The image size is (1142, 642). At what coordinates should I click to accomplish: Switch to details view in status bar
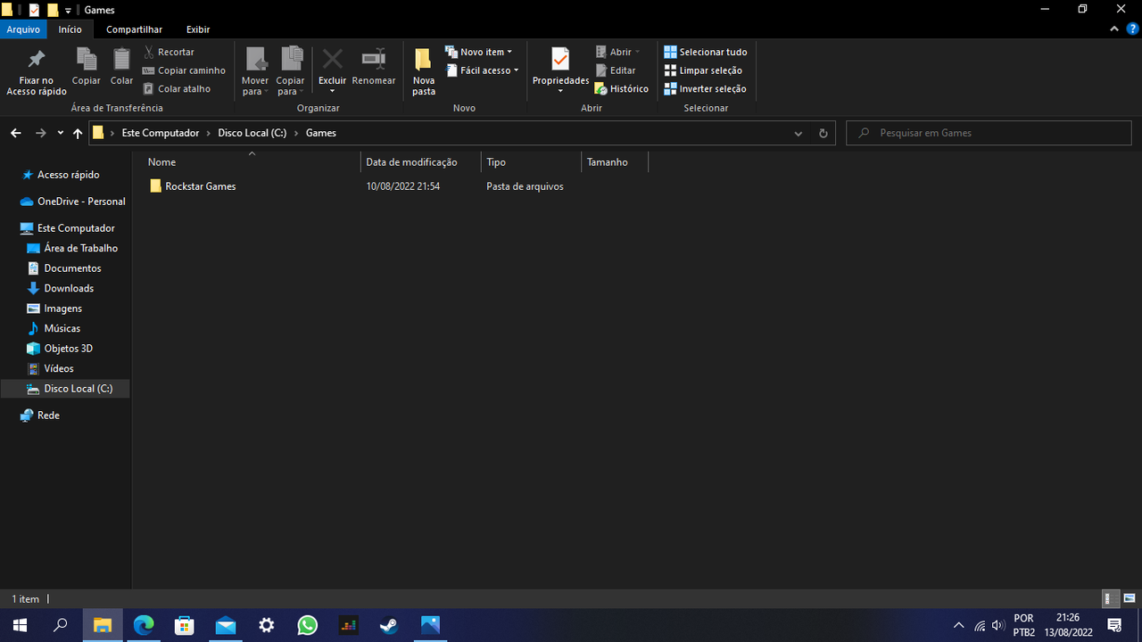click(x=1111, y=598)
